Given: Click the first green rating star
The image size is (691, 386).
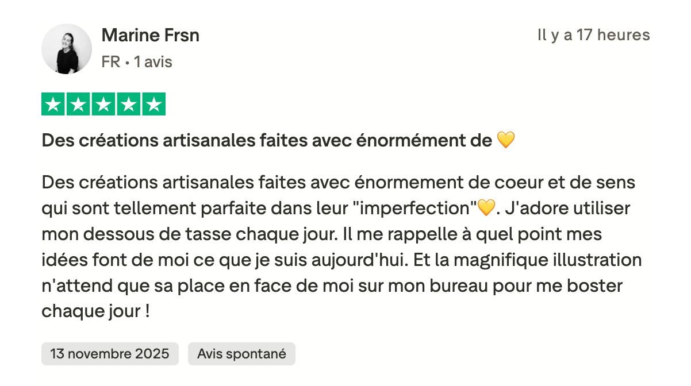Looking at the screenshot, I should [x=54, y=104].
